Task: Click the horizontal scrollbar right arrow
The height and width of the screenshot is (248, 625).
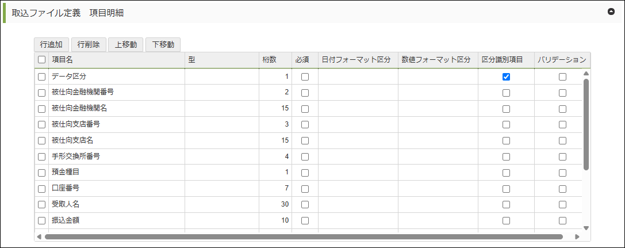Action: [x=577, y=236]
